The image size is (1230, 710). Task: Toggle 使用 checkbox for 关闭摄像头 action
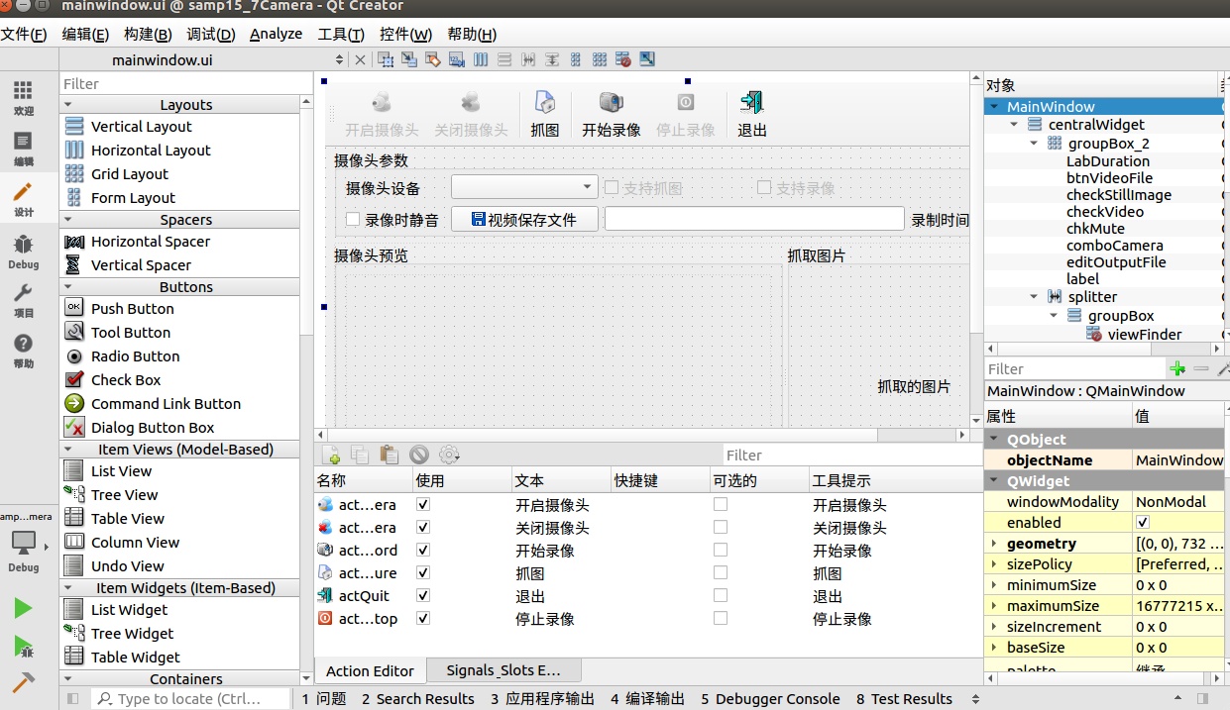(423, 527)
